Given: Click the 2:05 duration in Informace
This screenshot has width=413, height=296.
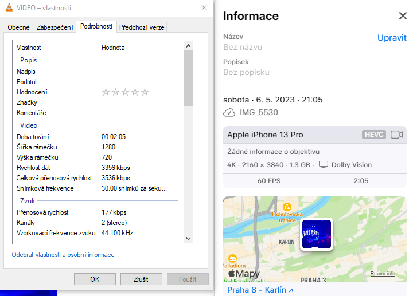Looking at the screenshot, I should click(x=361, y=181).
